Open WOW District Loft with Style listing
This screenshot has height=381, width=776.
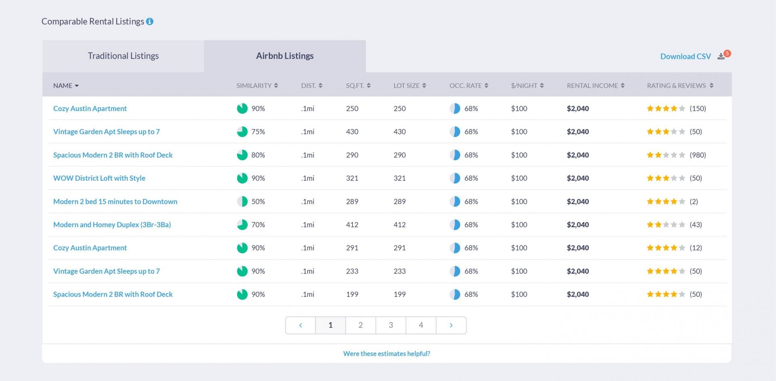tap(99, 178)
